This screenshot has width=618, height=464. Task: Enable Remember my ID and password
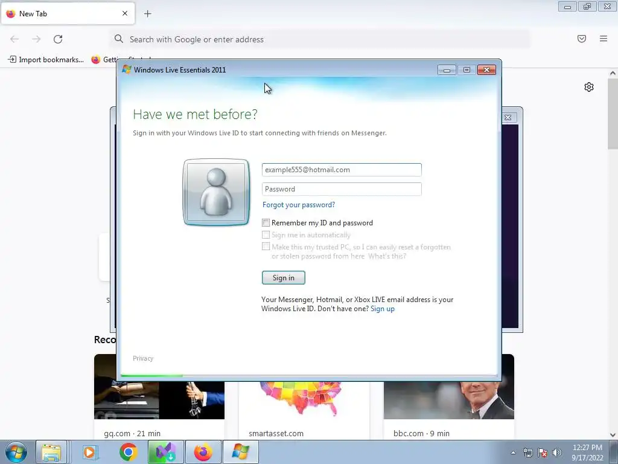[266, 223]
